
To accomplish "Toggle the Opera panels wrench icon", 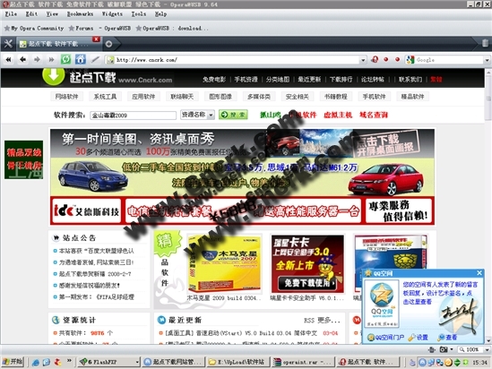I will [x=8, y=44].
